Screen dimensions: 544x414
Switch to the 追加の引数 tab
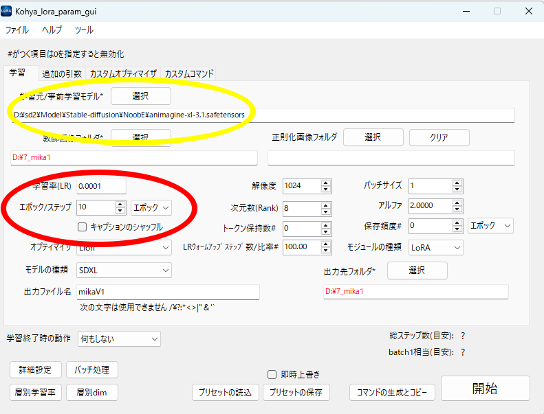[63, 73]
